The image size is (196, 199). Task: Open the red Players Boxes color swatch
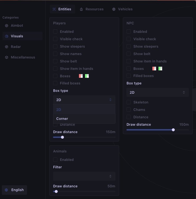click(x=81, y=76)
